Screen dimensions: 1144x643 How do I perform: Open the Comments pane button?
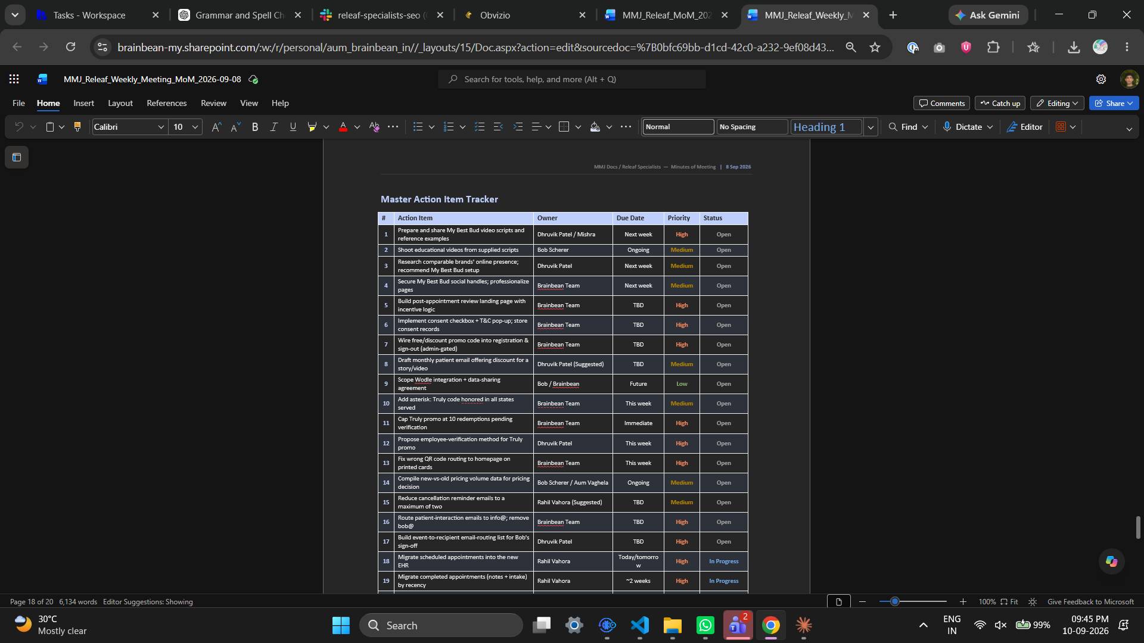941,103
